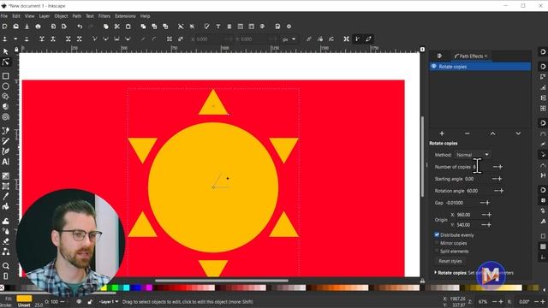Viewport: 548px width, 308px height.
Task: Open the Extensions menu
Action: 125,16
